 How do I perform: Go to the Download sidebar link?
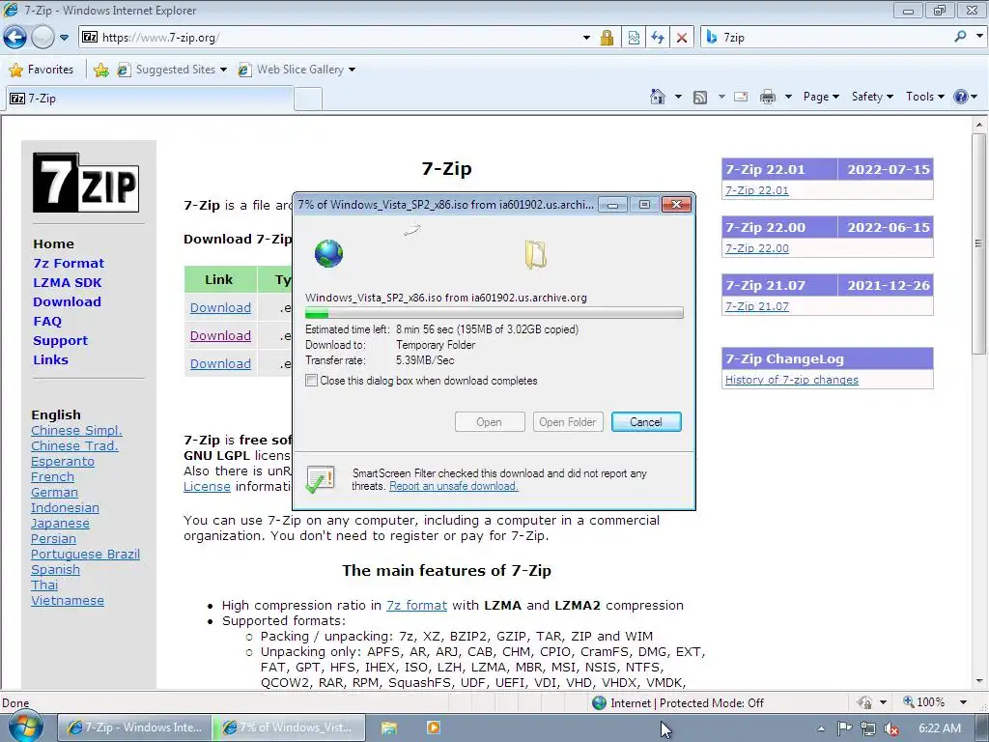pyautogui.click(x=67, y=301)
